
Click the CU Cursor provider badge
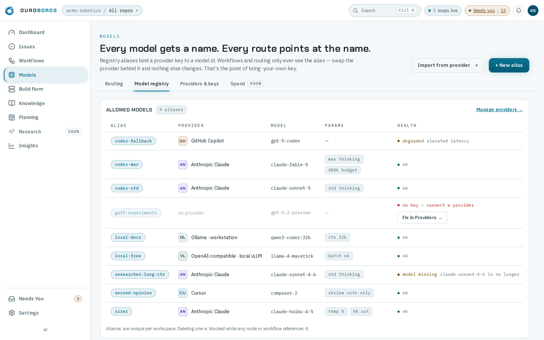pos(183,293)
